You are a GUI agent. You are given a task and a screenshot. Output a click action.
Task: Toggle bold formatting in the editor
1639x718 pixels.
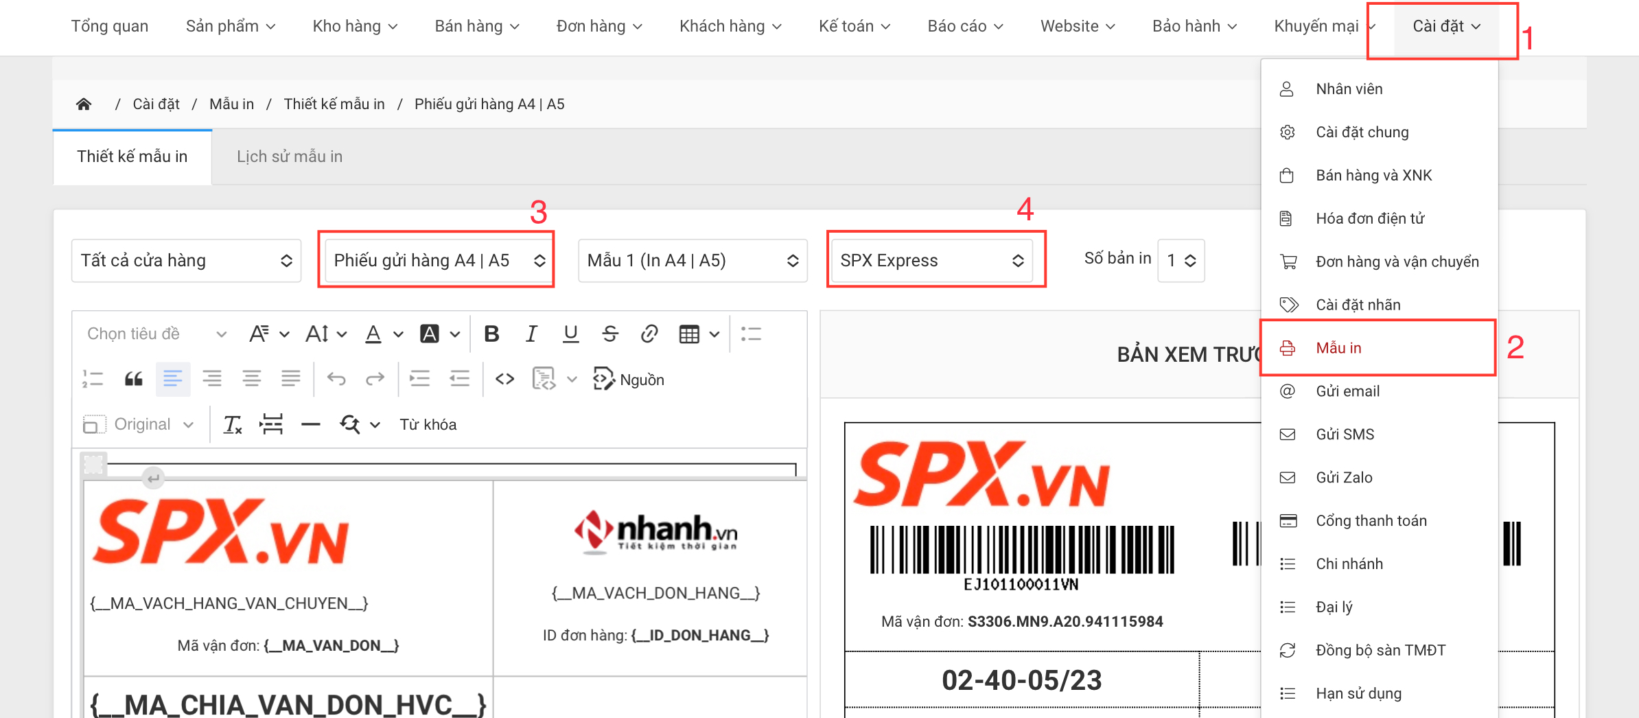491,334
